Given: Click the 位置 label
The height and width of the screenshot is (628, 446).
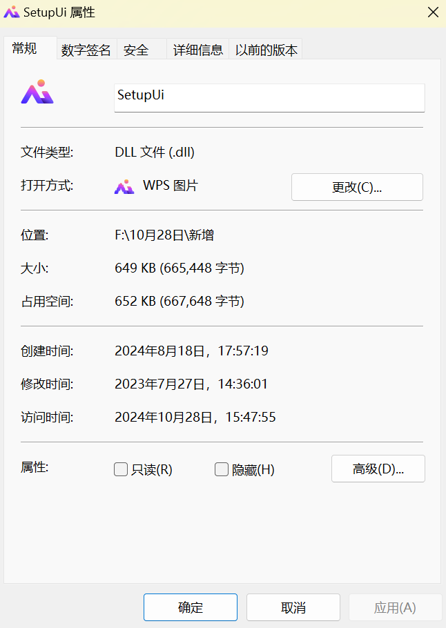Looking at the screenshot, I should [x=35, y=235].
